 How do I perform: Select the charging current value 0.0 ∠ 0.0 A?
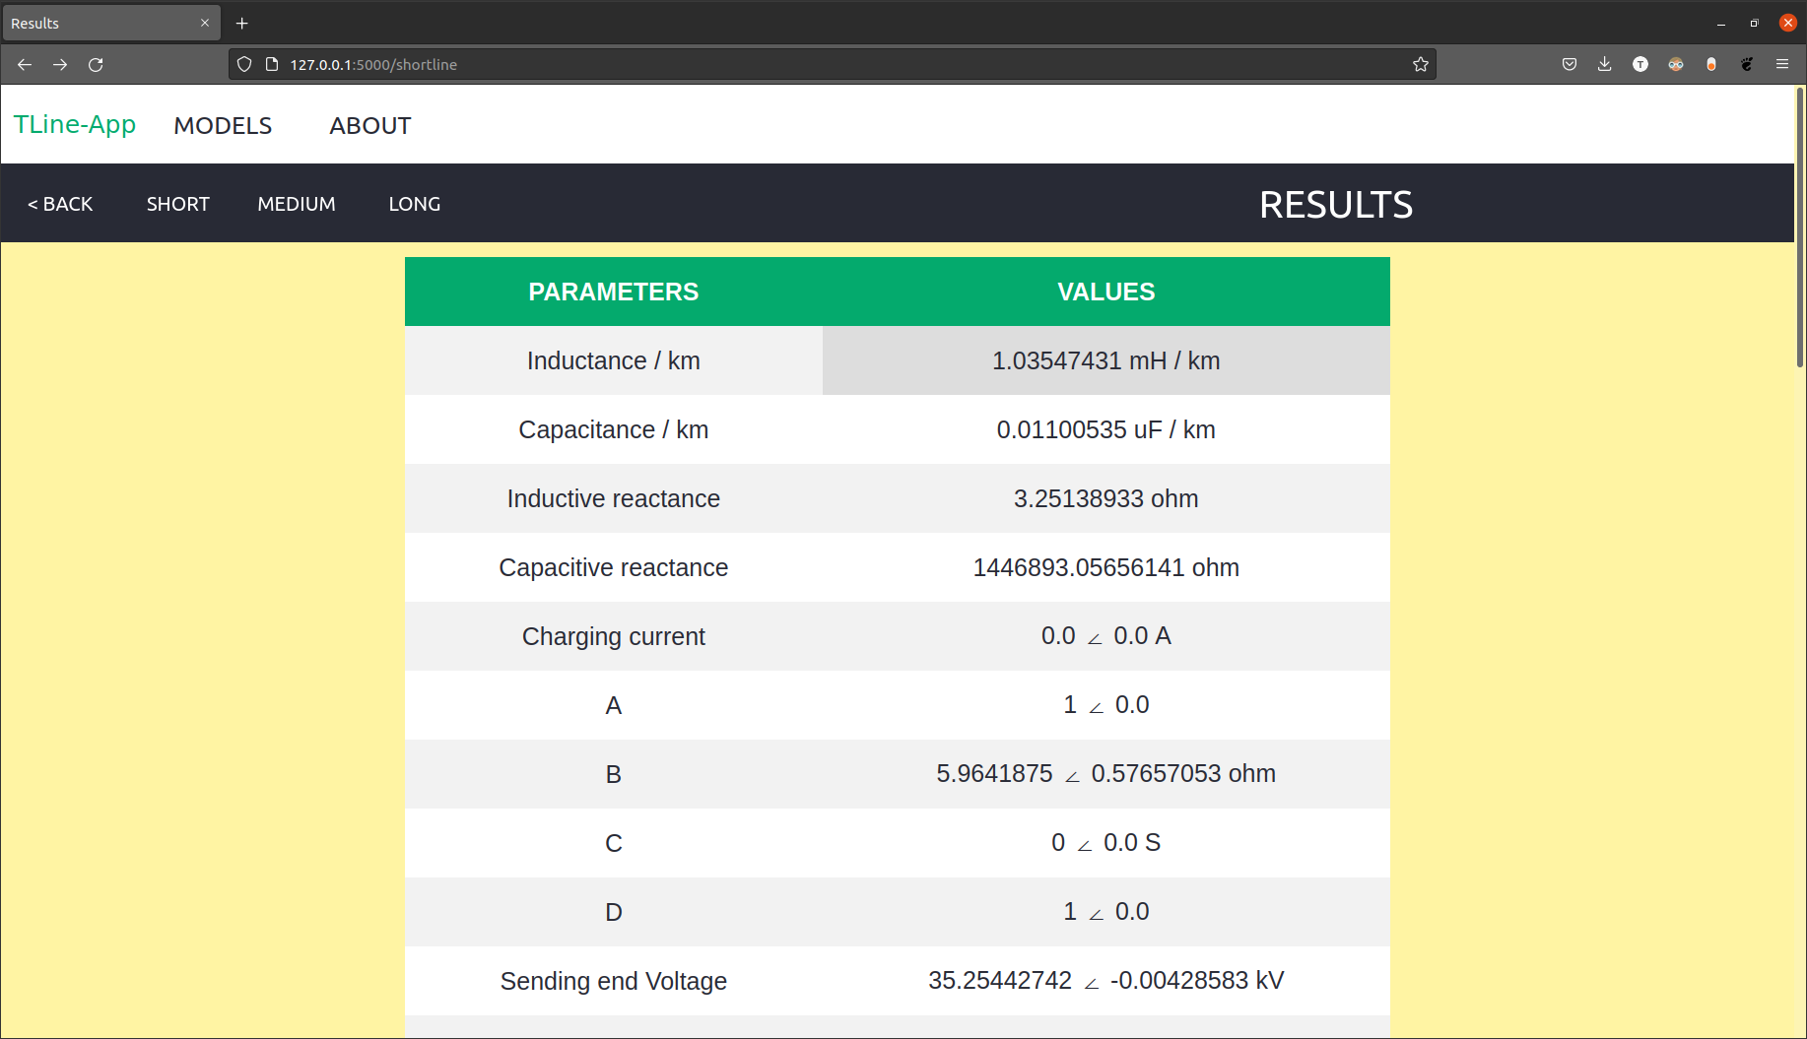point(1106,636)
